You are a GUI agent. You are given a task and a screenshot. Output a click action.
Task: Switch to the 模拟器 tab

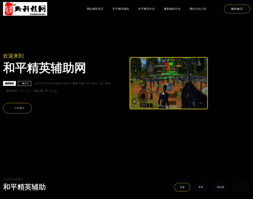(220, 187)
